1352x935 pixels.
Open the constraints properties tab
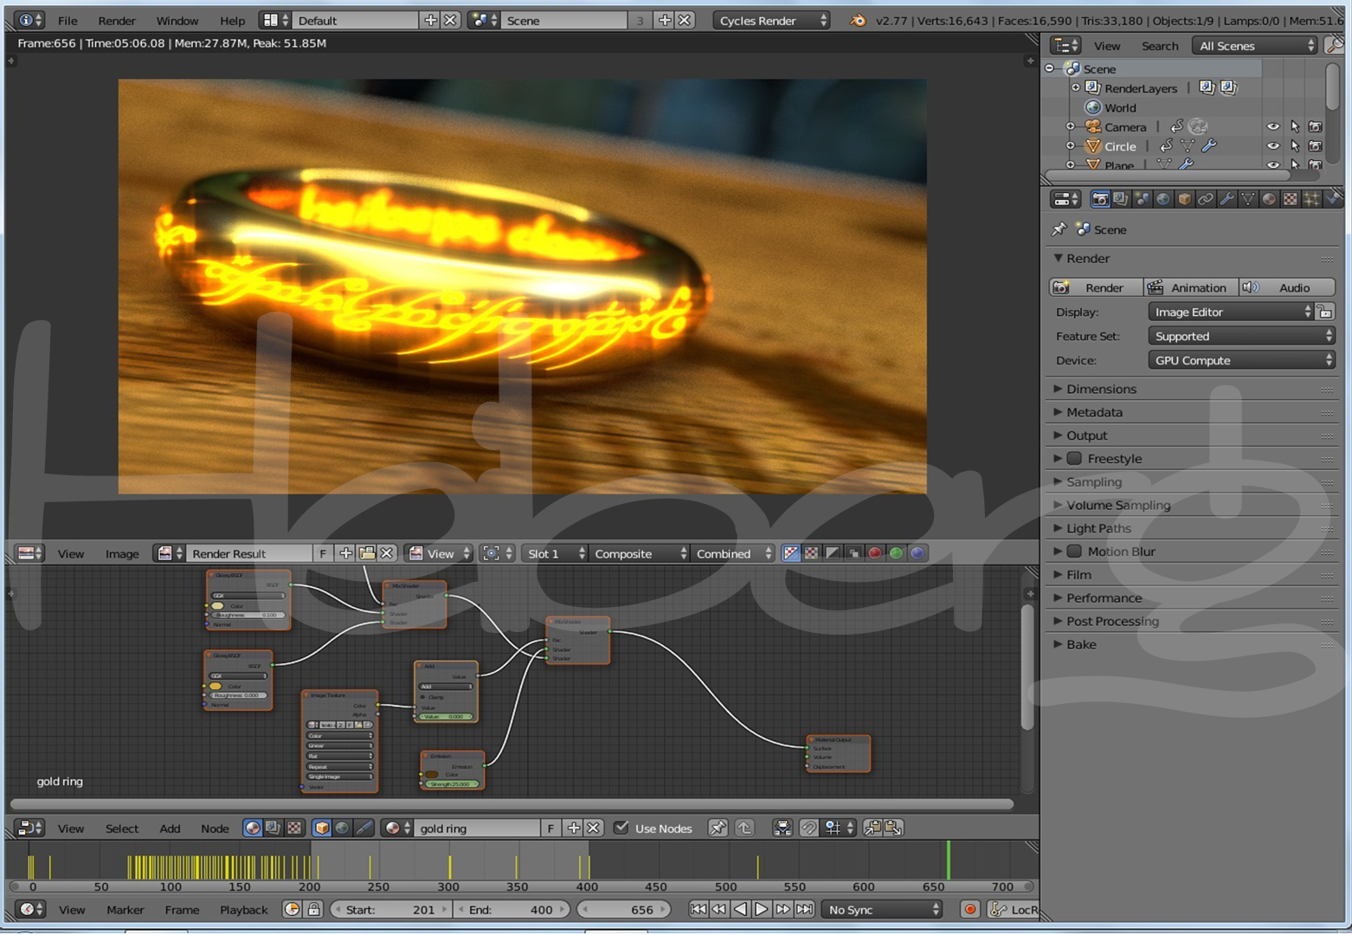(x=1206, y=199)
